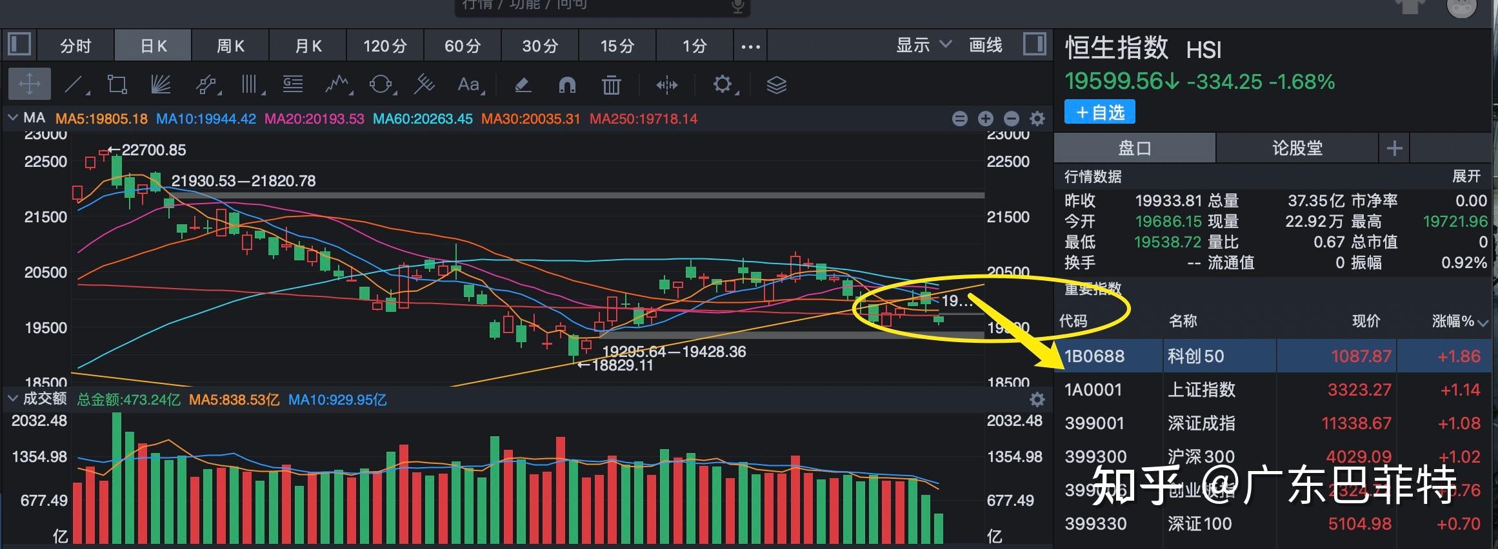Viewport: 1498px width, 549px height.
Task: Open the 显示 dropdown
Action: (x=923, y=45)
